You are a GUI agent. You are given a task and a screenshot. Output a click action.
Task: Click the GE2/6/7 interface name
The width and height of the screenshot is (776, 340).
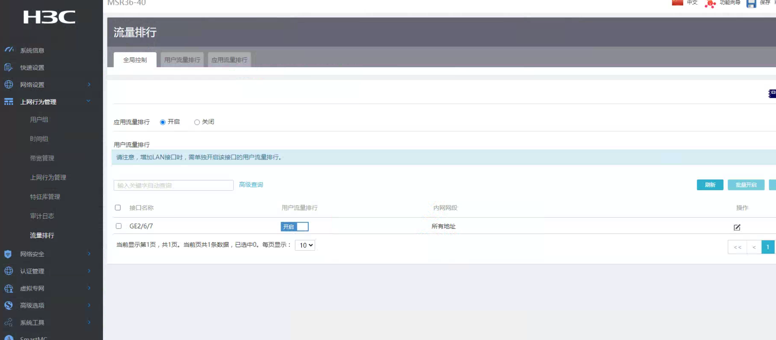point(141,226)
